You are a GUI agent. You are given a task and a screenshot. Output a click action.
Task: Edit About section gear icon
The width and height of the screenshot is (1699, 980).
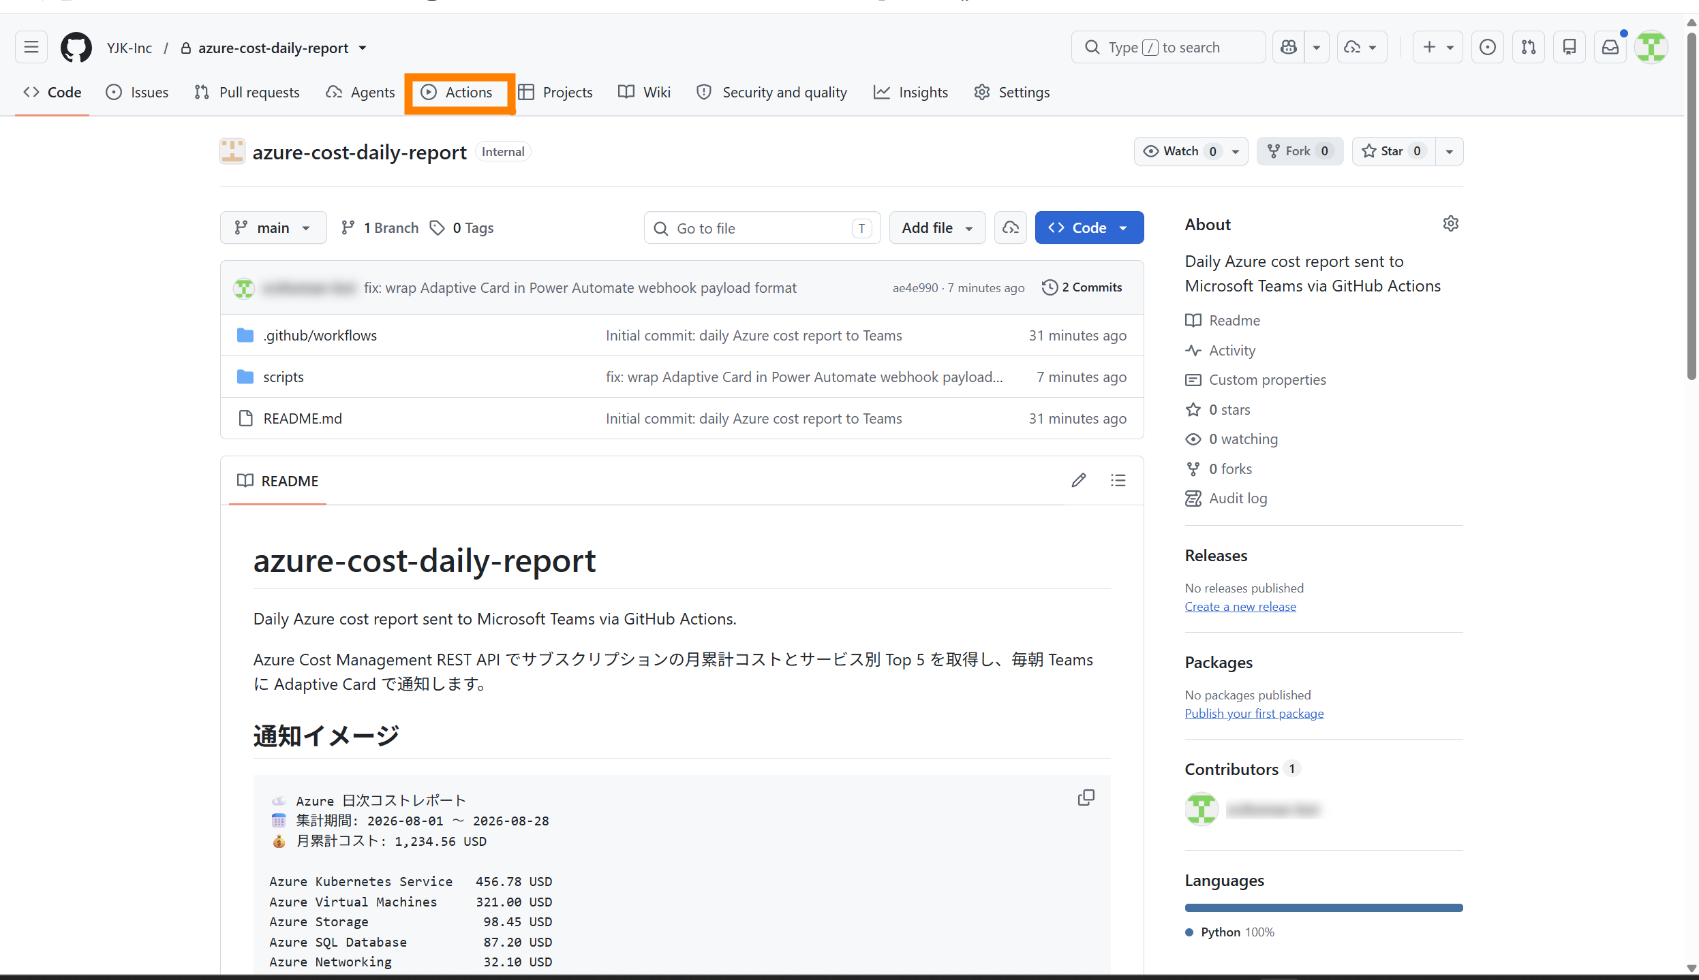coord(1450,224)
